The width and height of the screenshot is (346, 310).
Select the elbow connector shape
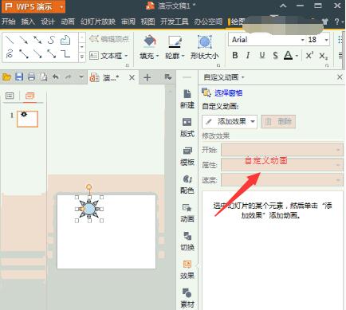(x=65, y=54)
